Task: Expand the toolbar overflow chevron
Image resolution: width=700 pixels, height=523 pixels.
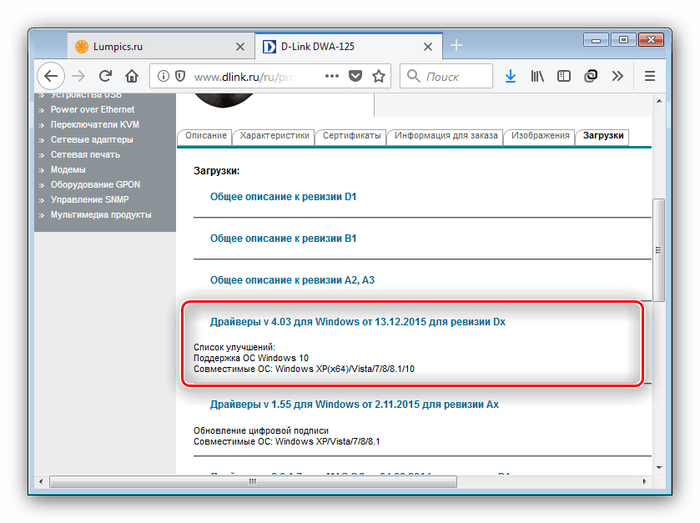Action: pos(617,76)
